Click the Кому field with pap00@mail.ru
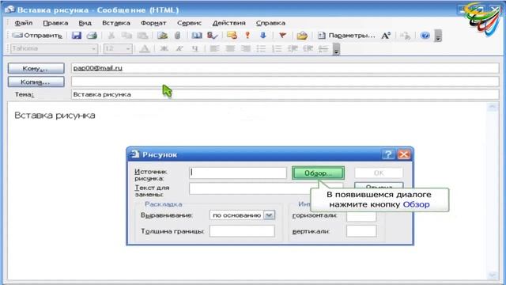Viewport: 506px width, 285px height. [x=285, y=68]
